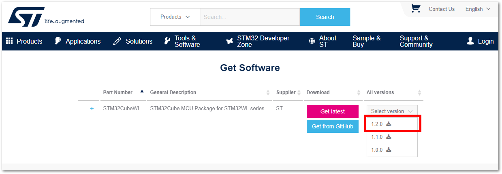Open the English language dropdown
Screen dimensions: 502x174
click(x=478, y=9)
